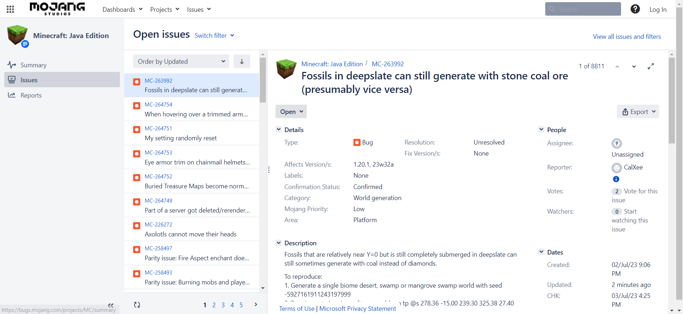Open the Export dropdown
The width and height of the screenshot is (683, 314).
pyautogui.click(x=638, y=111)
